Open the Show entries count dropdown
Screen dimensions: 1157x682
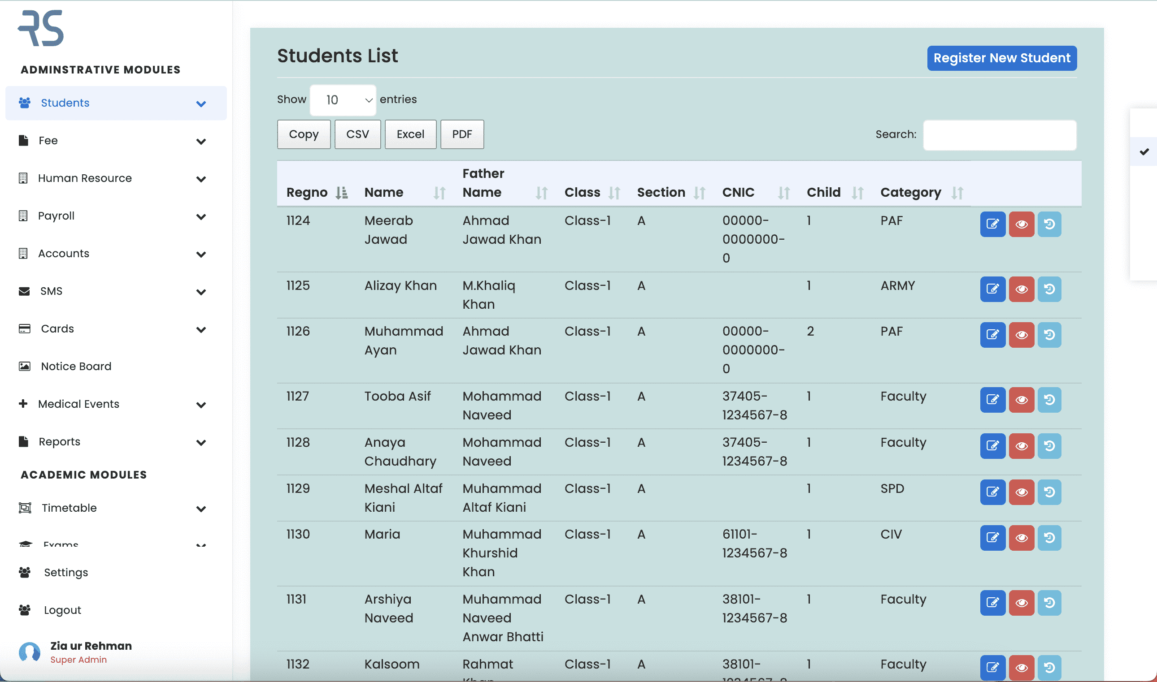tap(343, 100)
